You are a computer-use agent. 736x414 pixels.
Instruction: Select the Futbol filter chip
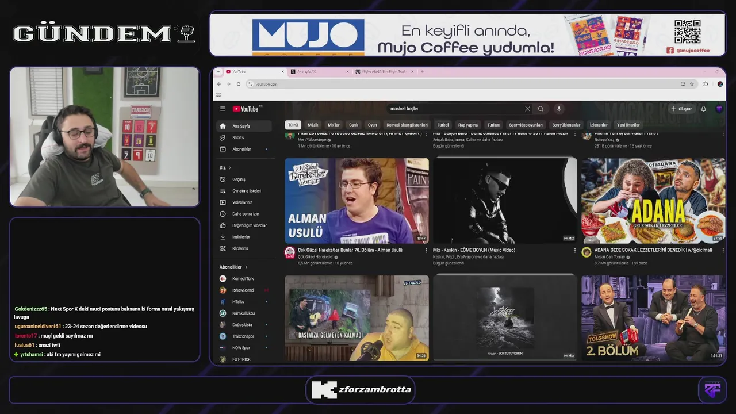pos(443,125)
